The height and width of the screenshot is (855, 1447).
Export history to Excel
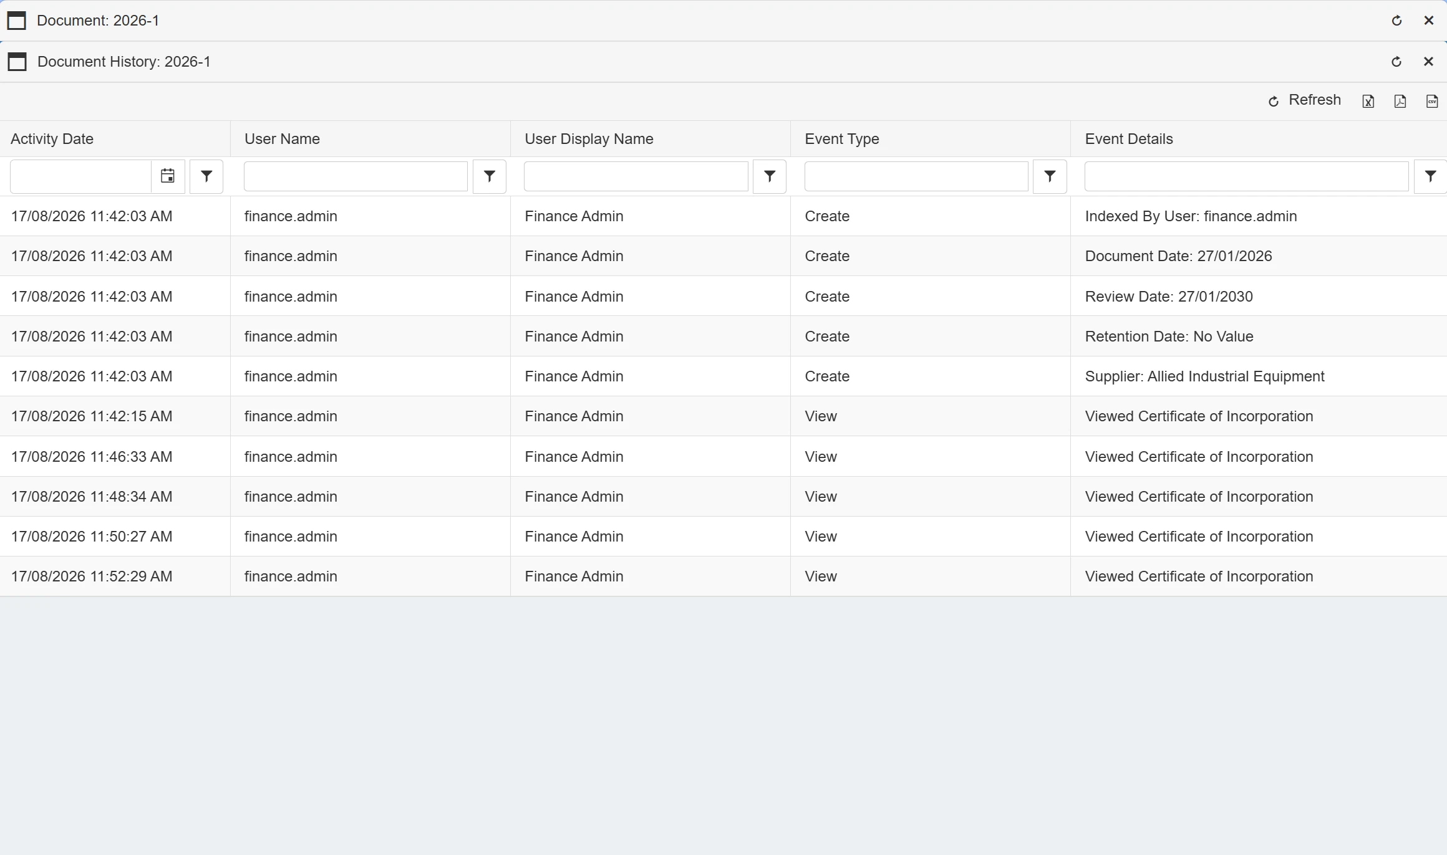tap(1368, 101)
